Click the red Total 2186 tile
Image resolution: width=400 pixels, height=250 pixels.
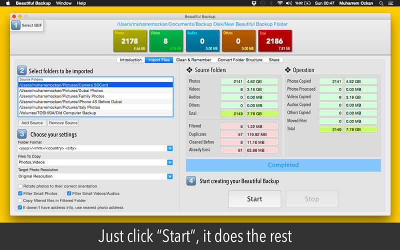tap(275, 41)
